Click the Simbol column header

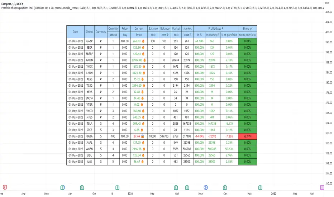90,32
